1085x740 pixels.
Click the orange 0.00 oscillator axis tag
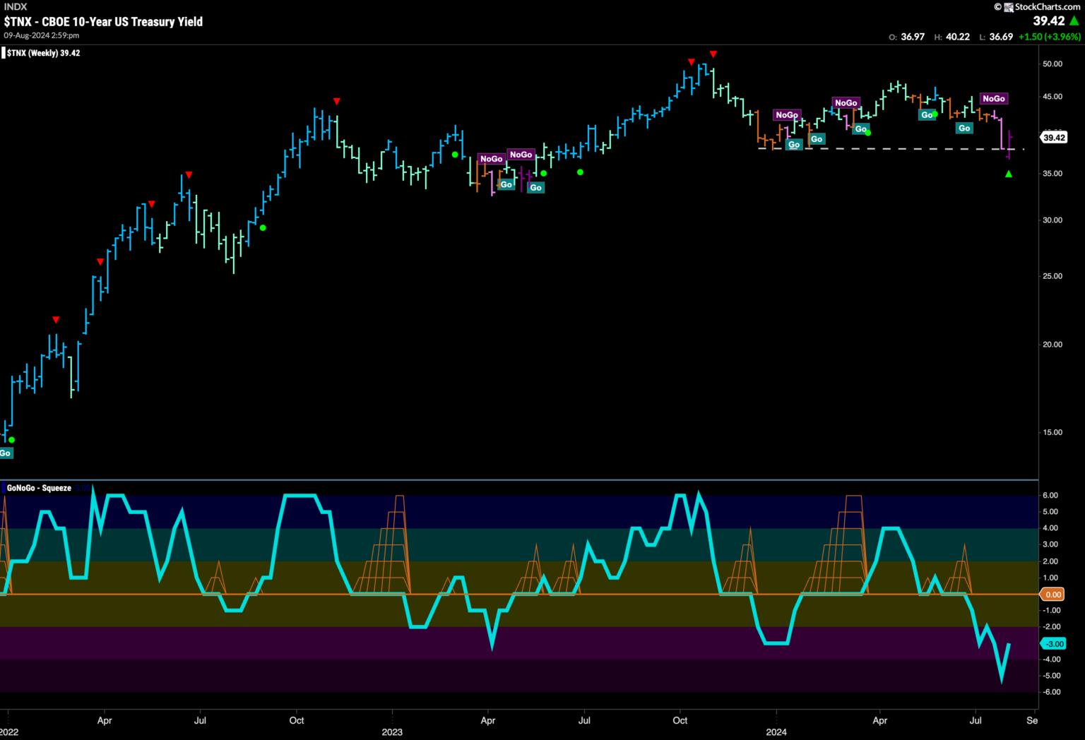click(x=1053, y=595)
